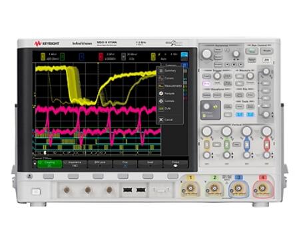
Task: Push the green Run/Stop front panel button
Action: tap(252, 51)
